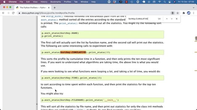This screenshot has width=197, height=110.
Task: Go to previous find match
Action: [x=167, y=19]
